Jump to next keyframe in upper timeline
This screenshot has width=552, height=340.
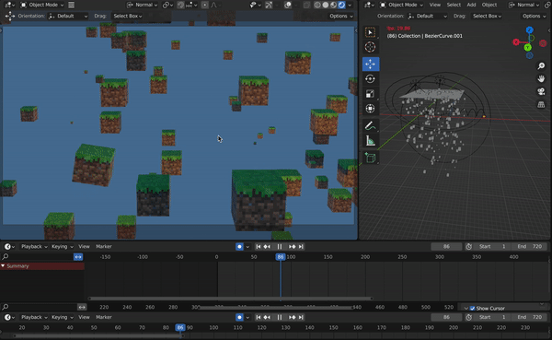click(x=293, y=247)
